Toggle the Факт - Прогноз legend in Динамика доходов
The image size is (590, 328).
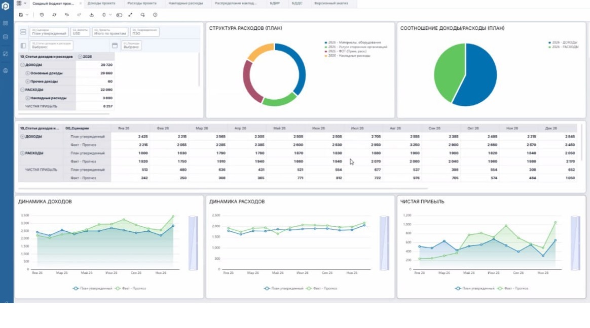coord(131,288)
